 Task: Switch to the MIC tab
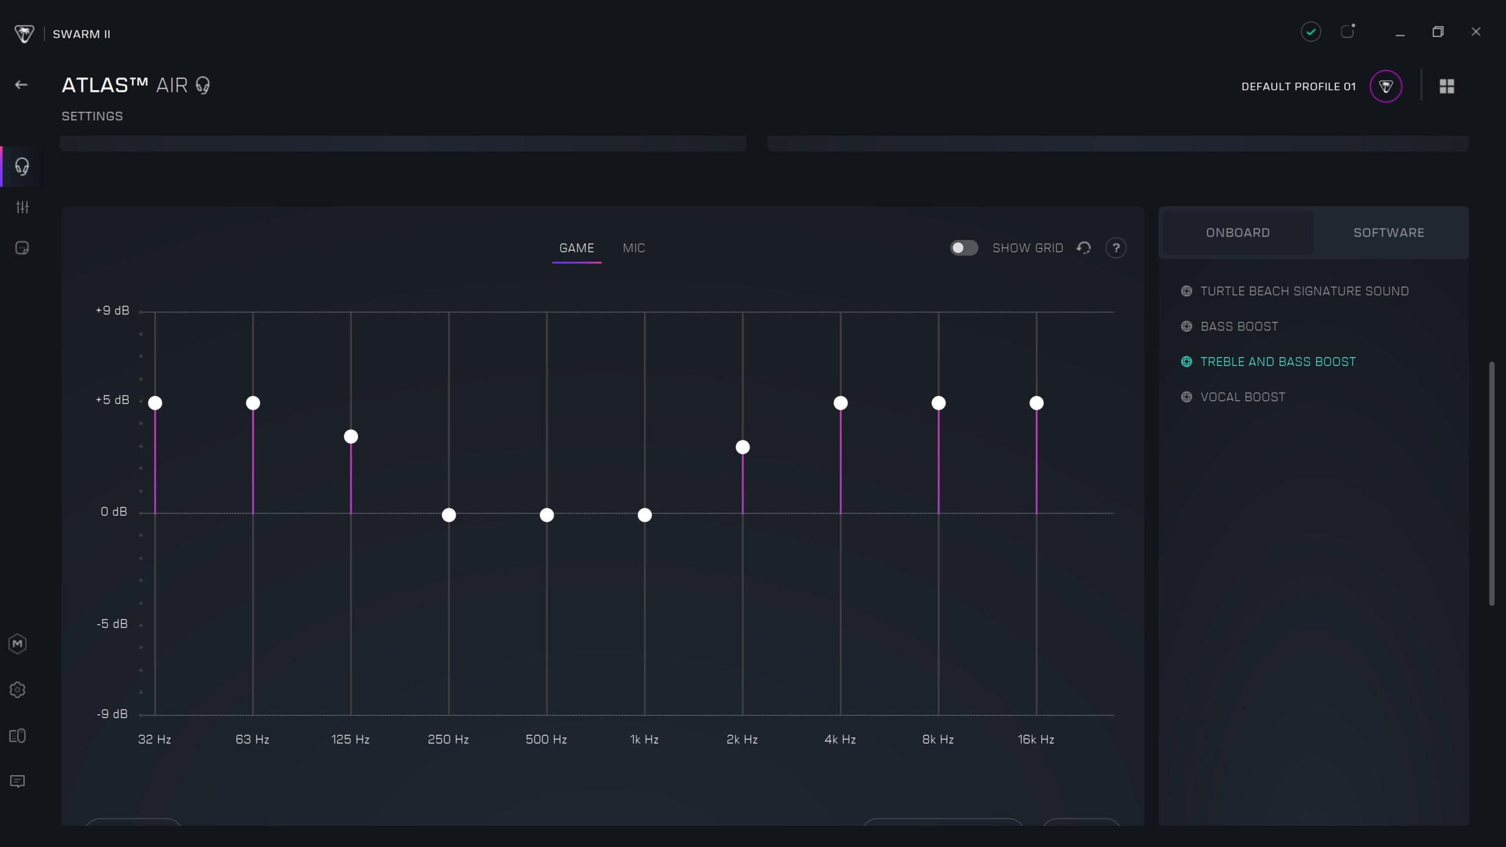(x=634, y=248)
